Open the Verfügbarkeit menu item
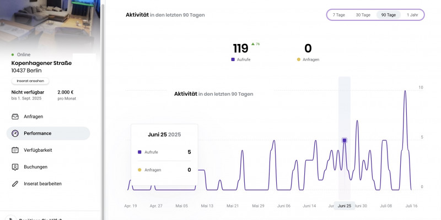Viewport: 441px width, 220px height. [48, 150]
